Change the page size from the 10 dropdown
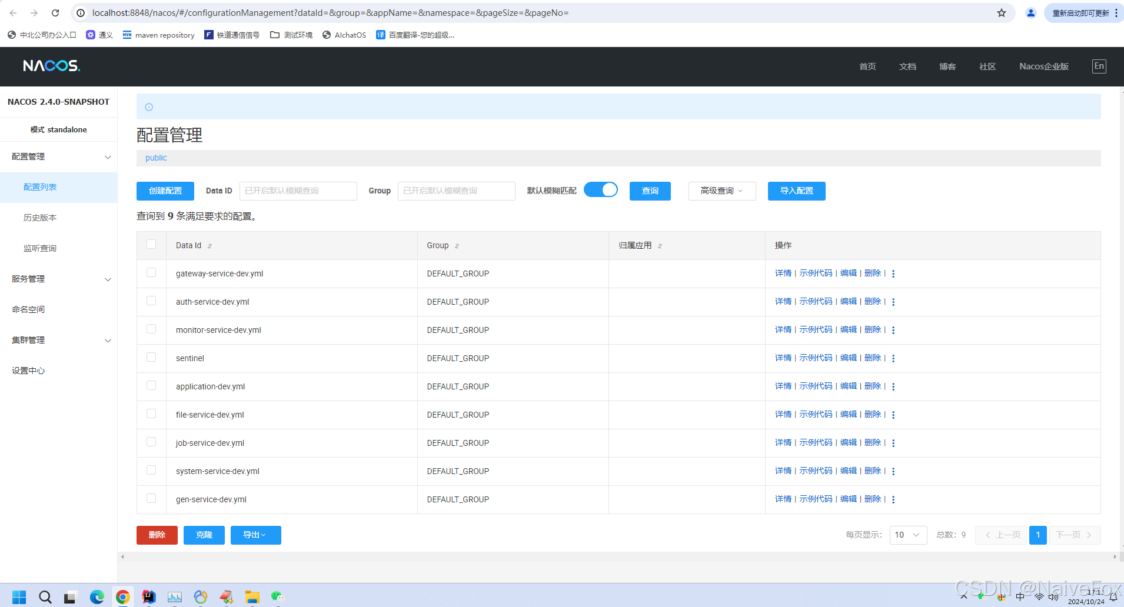The image size is (1124, 607). pyautogui.click(x=907, y=535)
